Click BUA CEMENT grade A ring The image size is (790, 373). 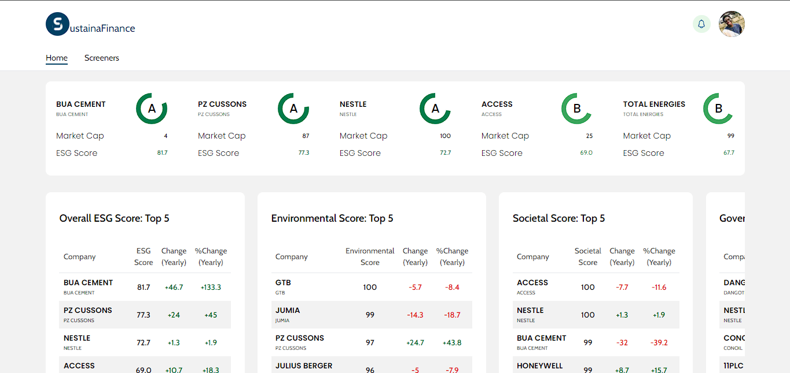coord(152,109)
